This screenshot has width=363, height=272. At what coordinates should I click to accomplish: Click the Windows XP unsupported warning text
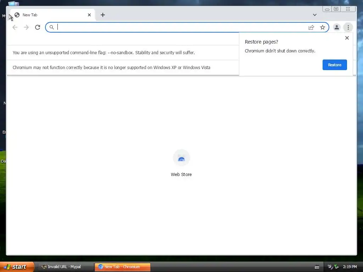(x=111, y=68)
